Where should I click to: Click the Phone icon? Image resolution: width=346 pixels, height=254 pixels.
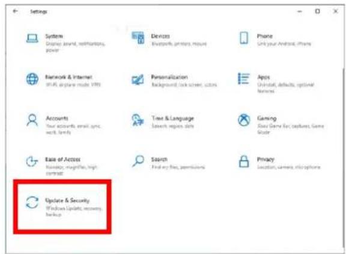(x=244, y=38)
